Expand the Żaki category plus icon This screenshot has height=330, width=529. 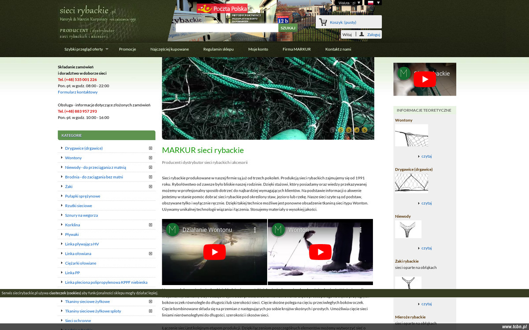(x=150, y=186)
